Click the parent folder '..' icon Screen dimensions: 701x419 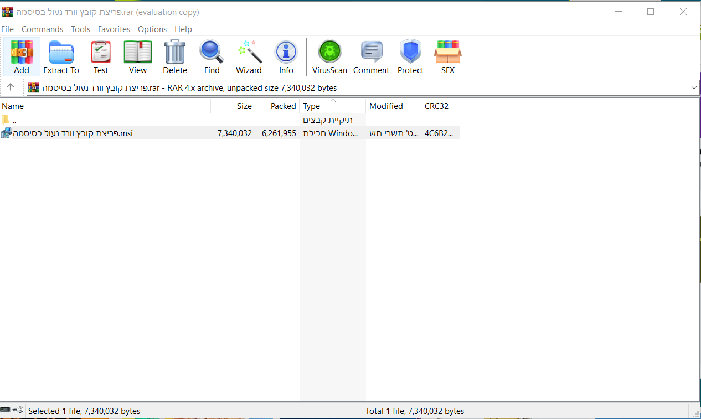[6, 120]
